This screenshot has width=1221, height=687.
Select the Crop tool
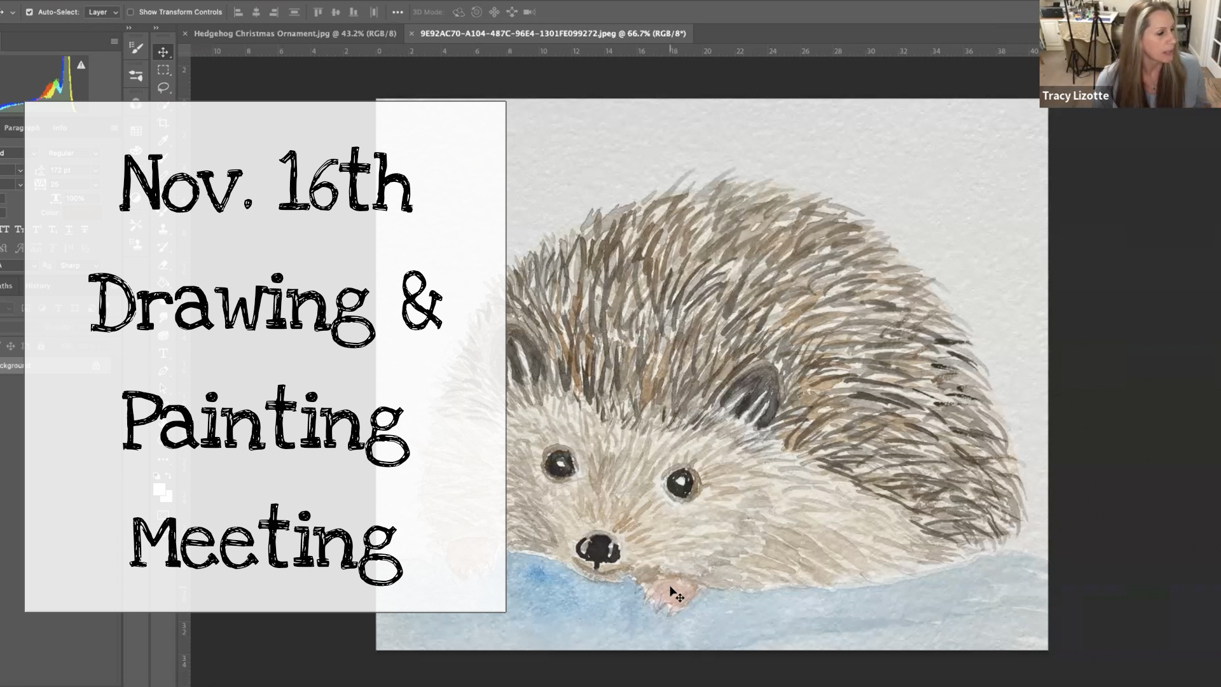(x=163, y=123)
